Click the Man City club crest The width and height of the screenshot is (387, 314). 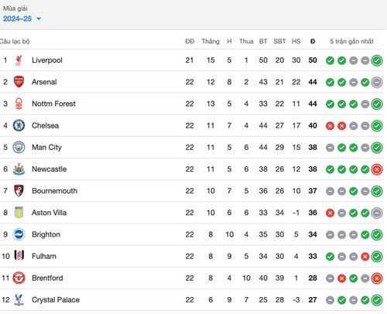point(19,147)
